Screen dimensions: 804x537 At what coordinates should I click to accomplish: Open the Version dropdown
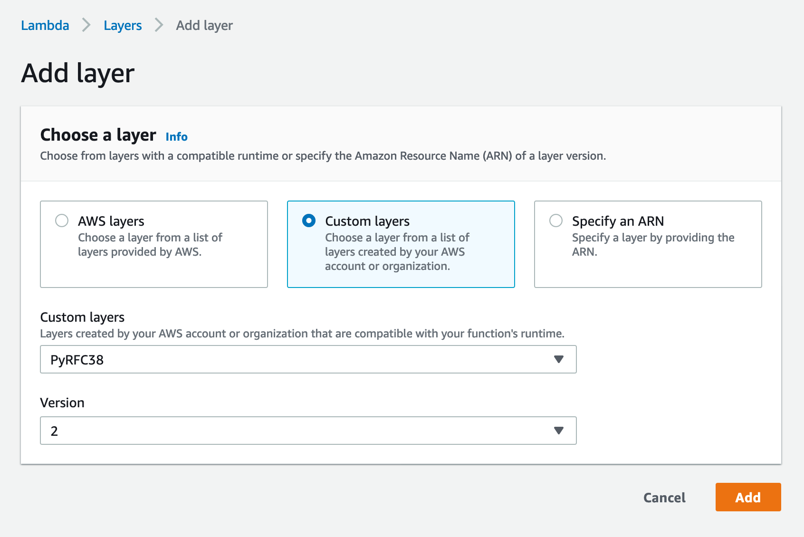(x=308, y=431)
